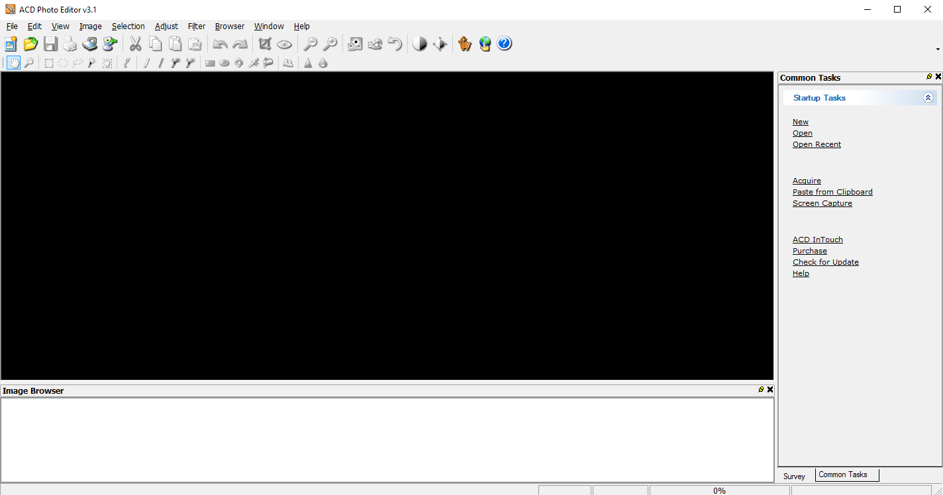The width and height of the screenshot is (943, 495).
Task: Switch to the Survey tab
Action: pyautogui.click(x=795, y=476)
